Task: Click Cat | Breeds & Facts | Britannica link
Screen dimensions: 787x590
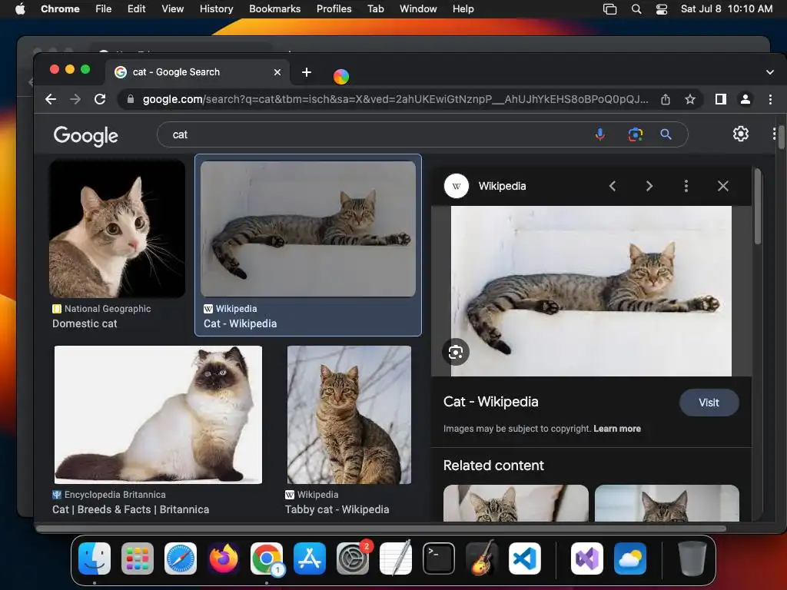Action: [x=131, y=510]
